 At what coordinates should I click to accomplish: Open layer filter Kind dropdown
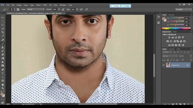167,52
